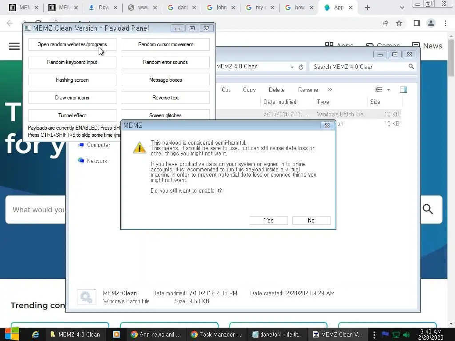455x341 pixels.
Task: Click Delete in the Explorer toolbar
Action: 276,90
